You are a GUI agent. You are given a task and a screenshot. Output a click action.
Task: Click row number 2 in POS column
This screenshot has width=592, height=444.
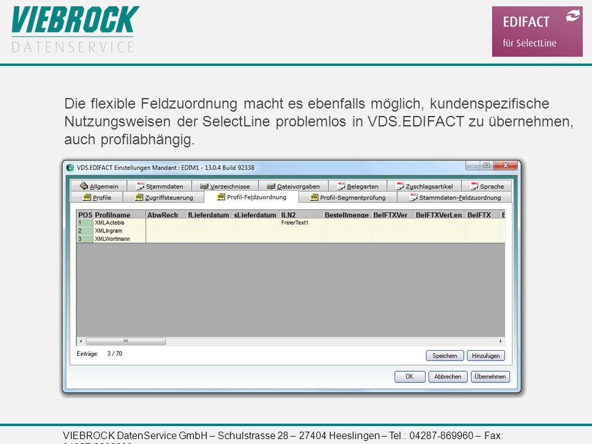coord(85,231)
